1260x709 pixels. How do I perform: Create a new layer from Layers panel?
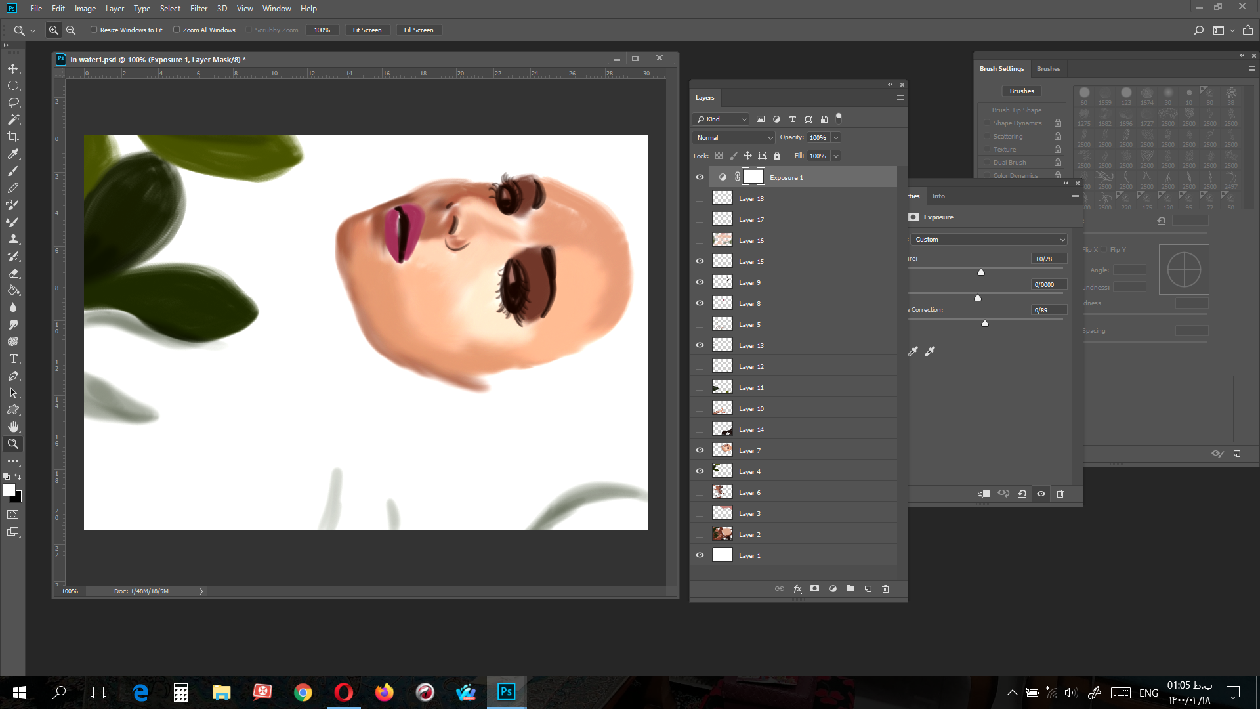[868, 589]
